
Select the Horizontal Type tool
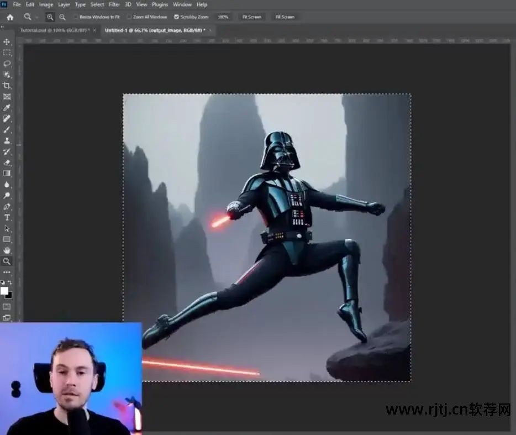7,217
